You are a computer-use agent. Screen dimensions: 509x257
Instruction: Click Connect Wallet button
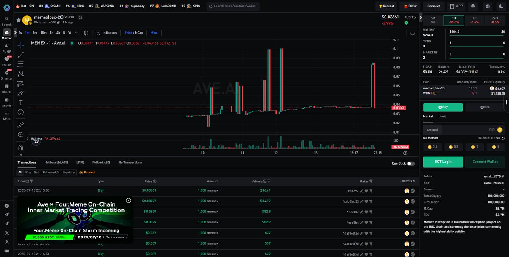[x=485, y=162]
